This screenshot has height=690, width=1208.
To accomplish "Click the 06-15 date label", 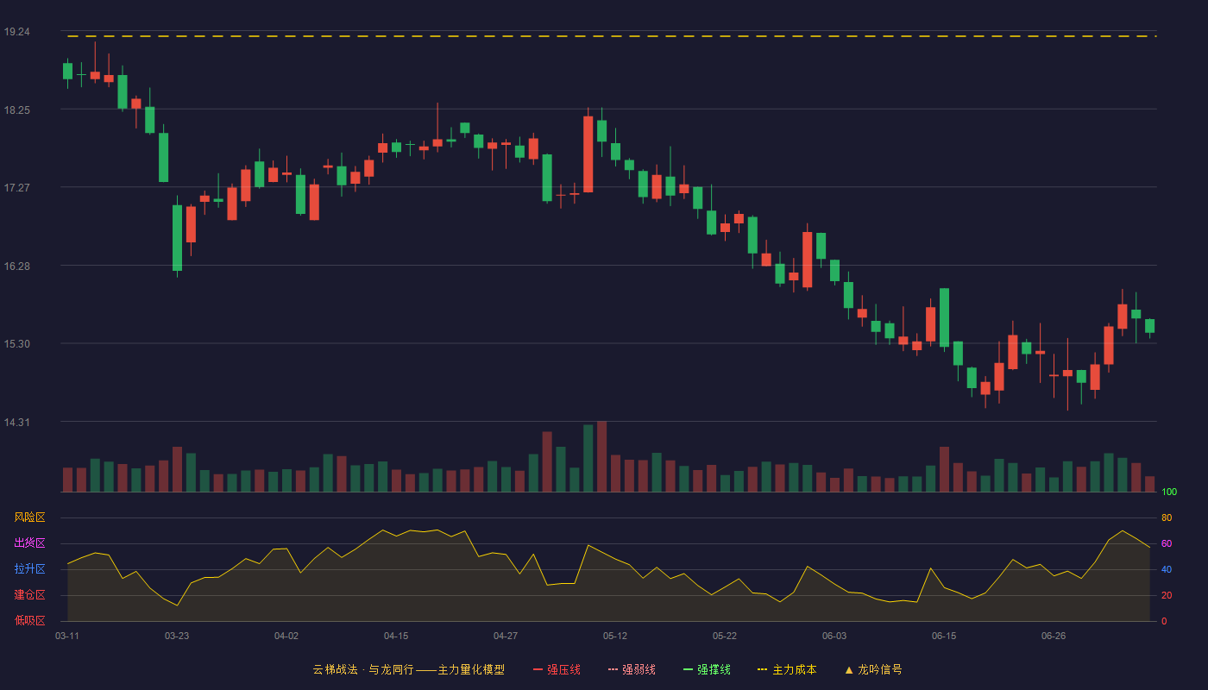I will (944, 636).
